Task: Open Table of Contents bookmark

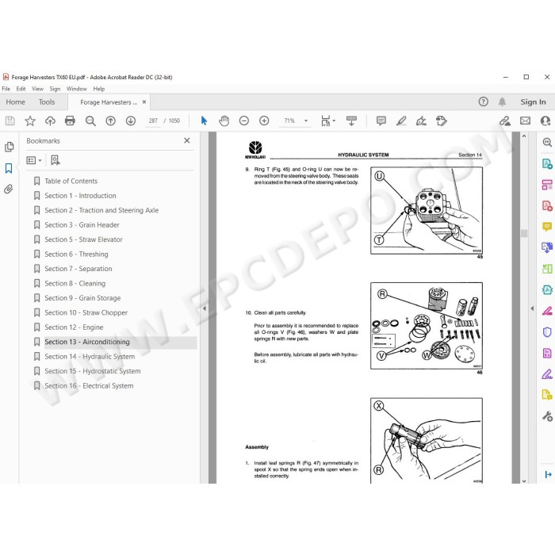Action: [x=71, y=181]
